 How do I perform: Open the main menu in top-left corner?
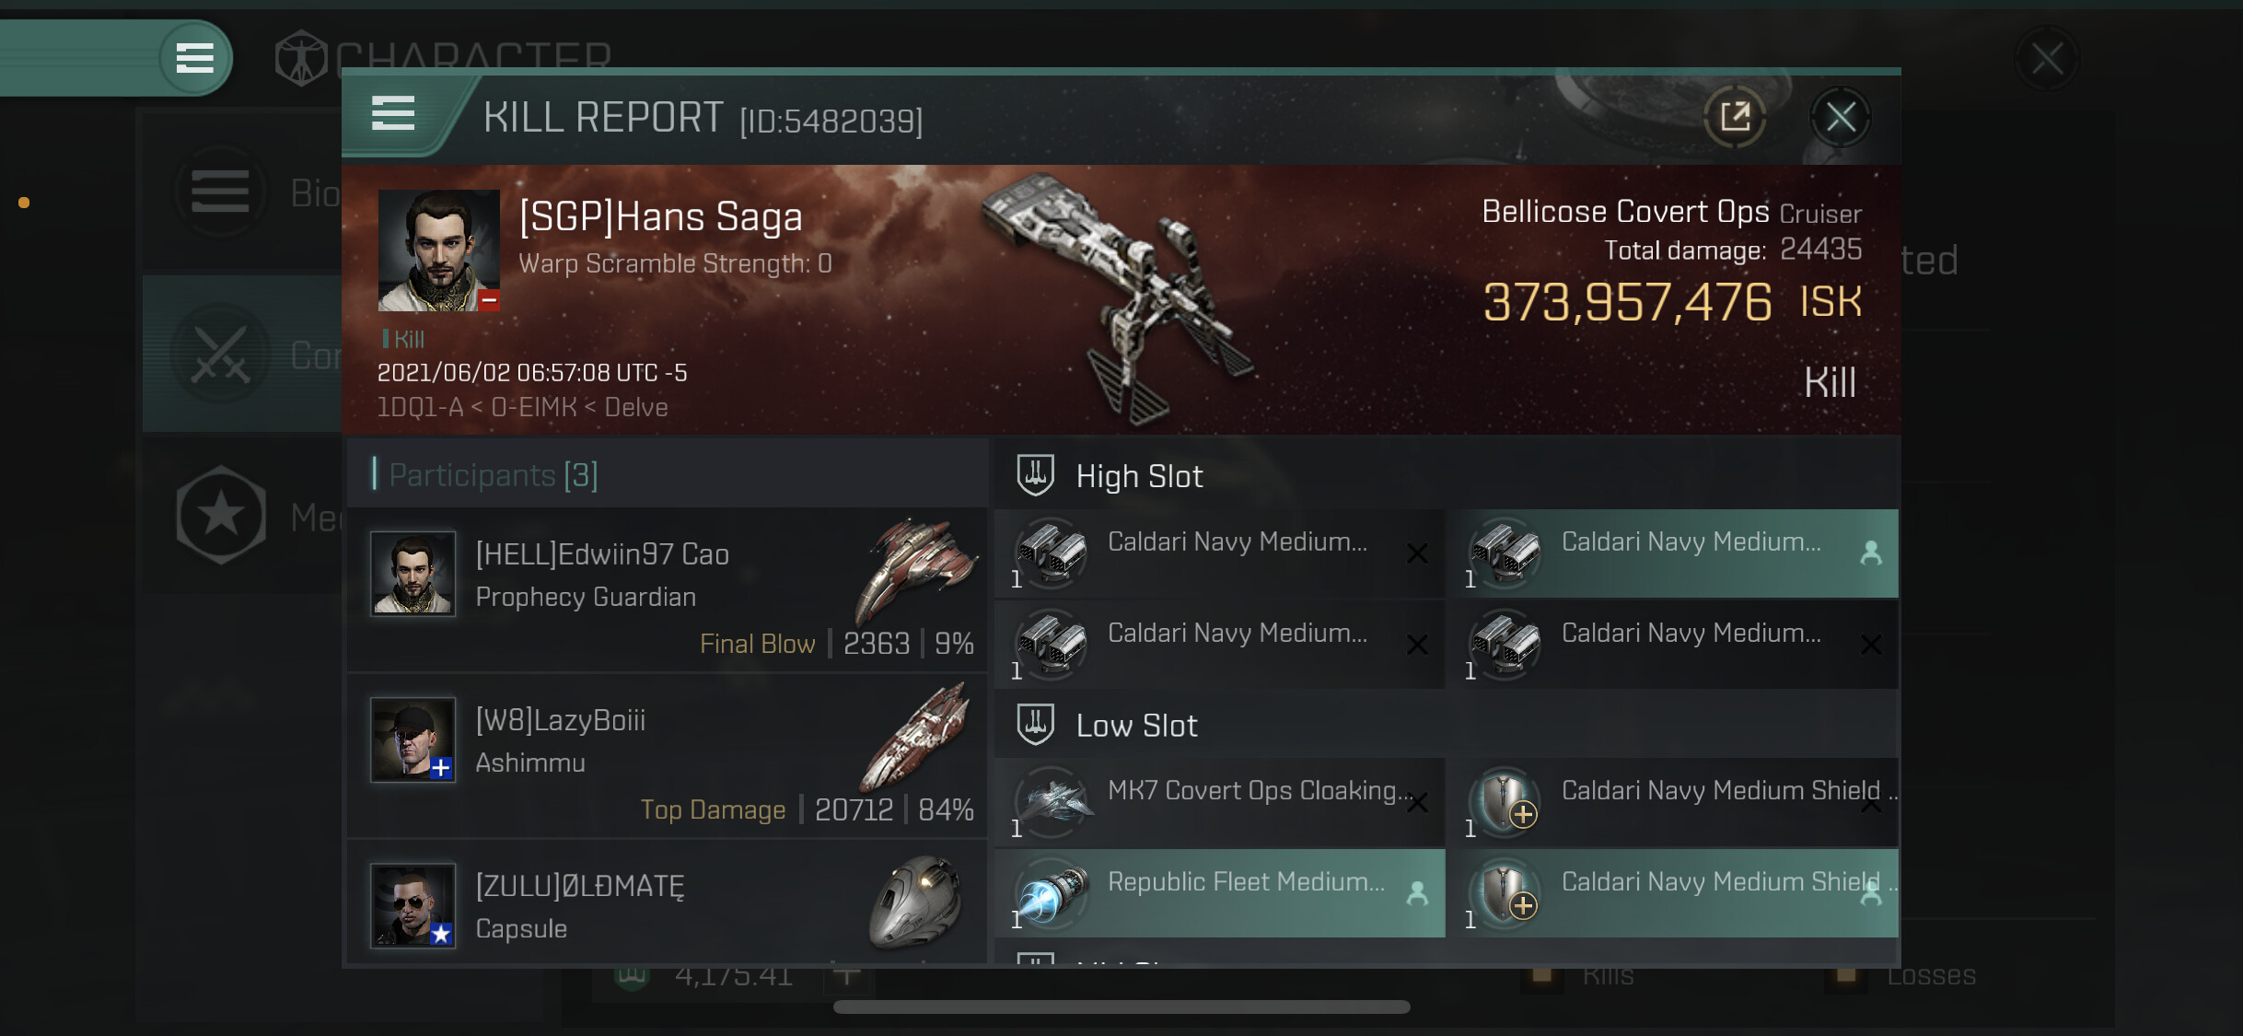(x=194, y=58)
